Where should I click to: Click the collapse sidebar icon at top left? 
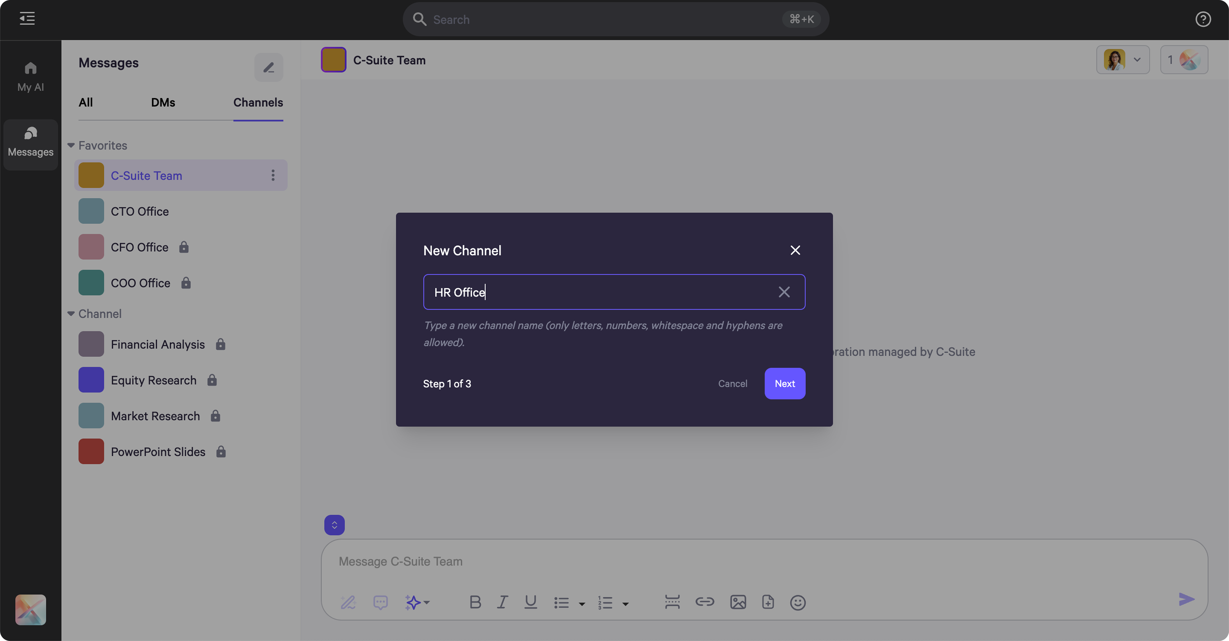27,18
